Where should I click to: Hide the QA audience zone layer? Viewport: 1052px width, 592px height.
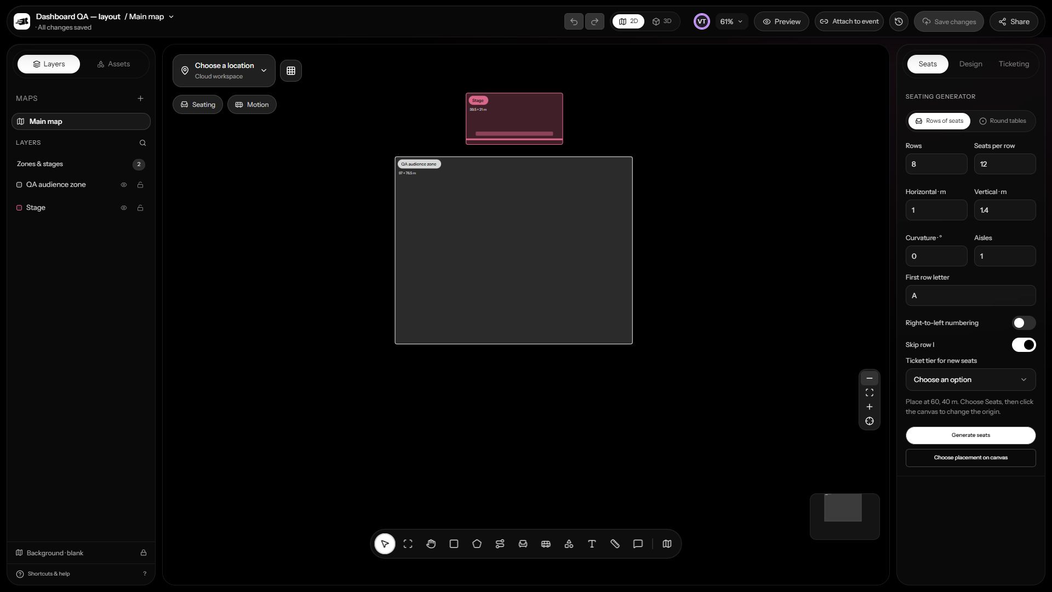pyautogui.click(x=124, y=185)
